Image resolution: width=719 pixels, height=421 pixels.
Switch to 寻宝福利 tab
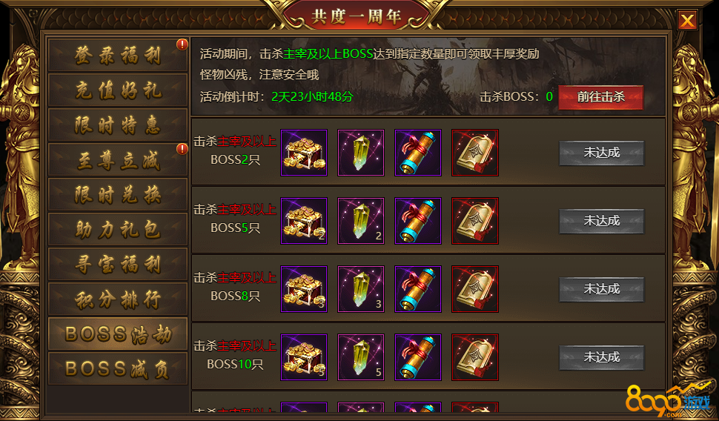click(118, 264)
